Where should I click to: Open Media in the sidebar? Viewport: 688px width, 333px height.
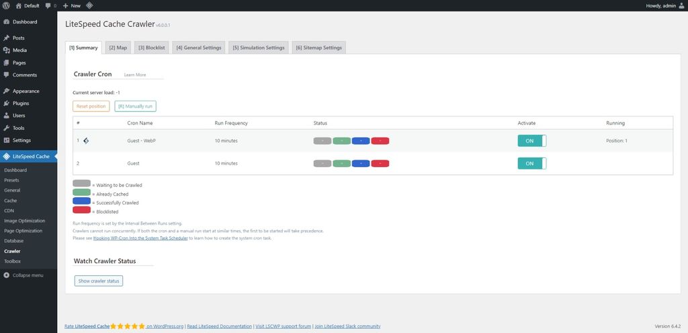click(x=28, y=50)
